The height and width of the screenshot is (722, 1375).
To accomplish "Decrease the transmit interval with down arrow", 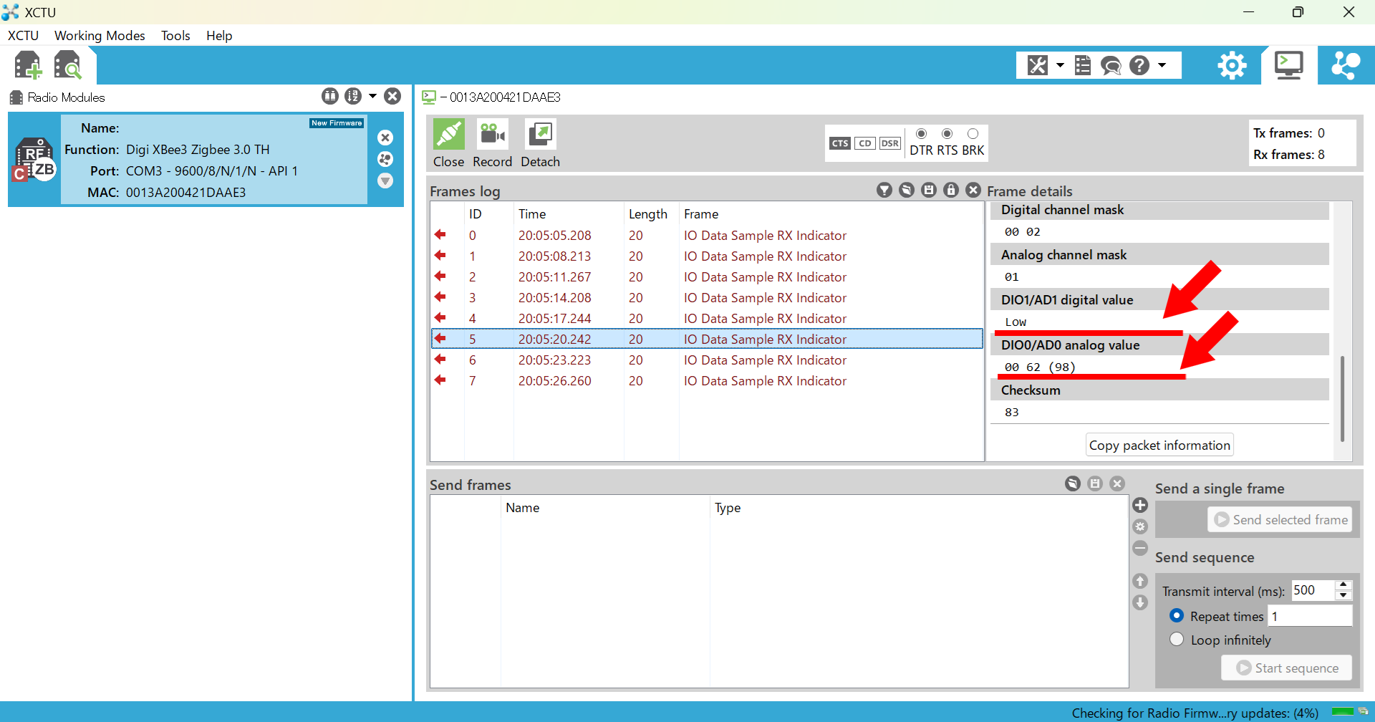I will pos(1343,595).
